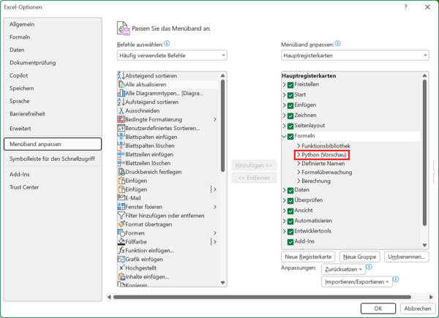Image resolution: width=439 pixels, height=318 pixels.
Task: Uncheck the Entwicklertools checkbox
Action: click(x=290, y=231)
